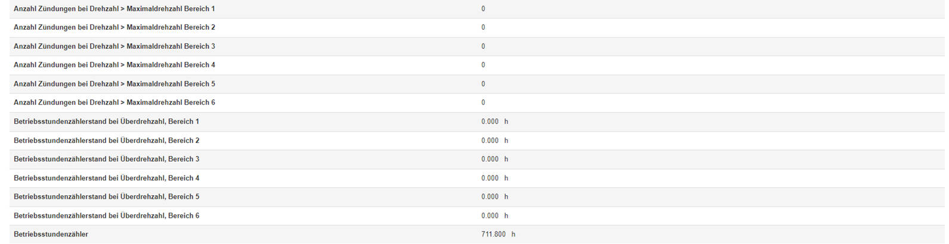Select the 0.000 h value for Überdrehzahl Bereich 6

494,215
